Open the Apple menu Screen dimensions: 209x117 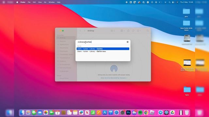pyautogui.click(x=17, y=2)
